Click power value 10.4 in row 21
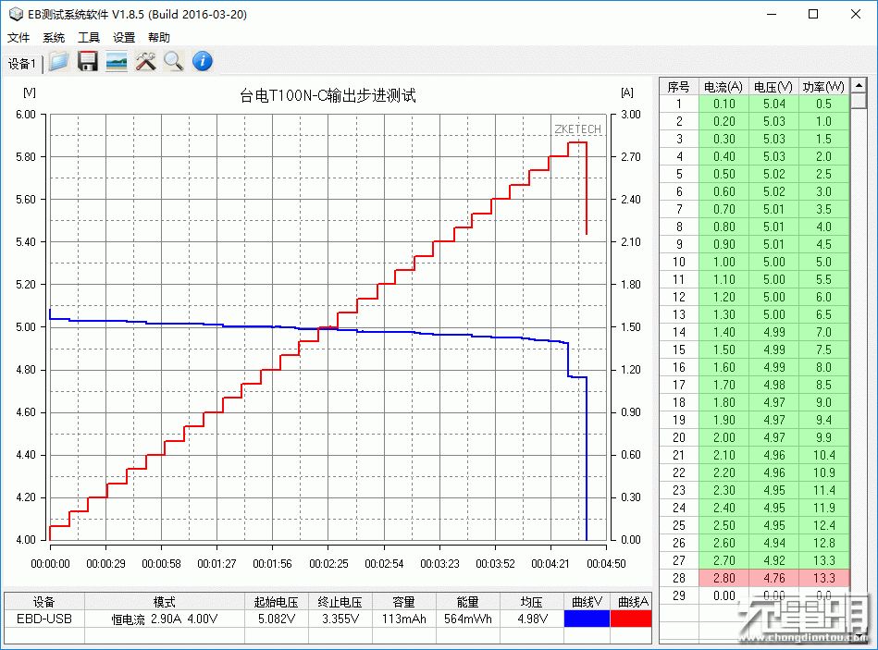Screen dimensions: 878x650 (823, 455)
